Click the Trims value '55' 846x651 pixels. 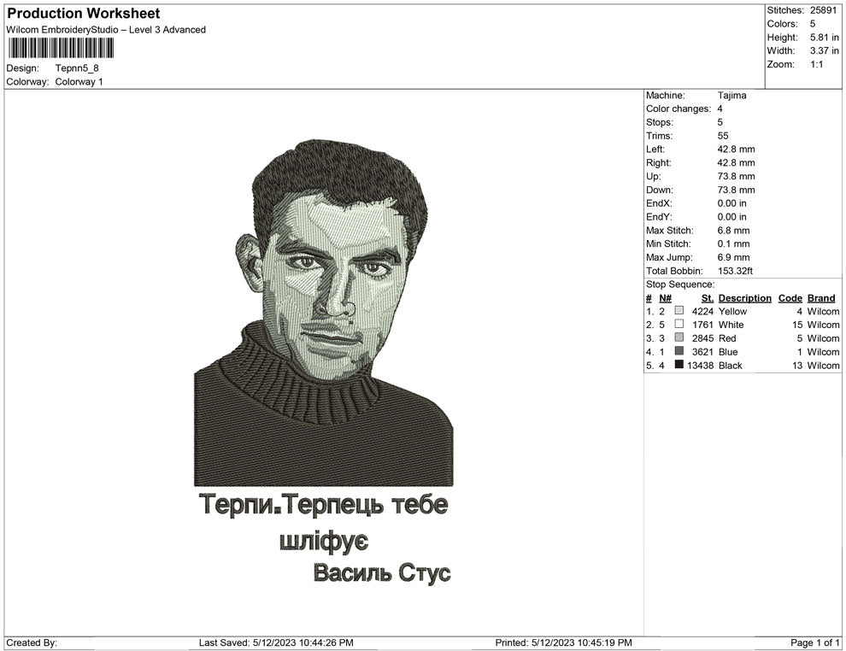coord(723,136)
